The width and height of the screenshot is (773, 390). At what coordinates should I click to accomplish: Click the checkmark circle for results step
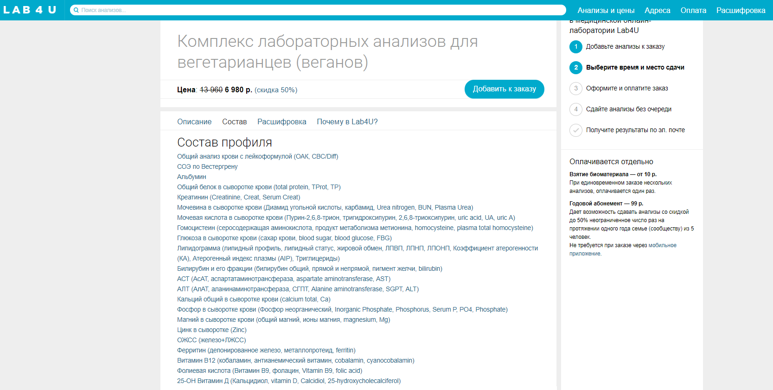575,130
